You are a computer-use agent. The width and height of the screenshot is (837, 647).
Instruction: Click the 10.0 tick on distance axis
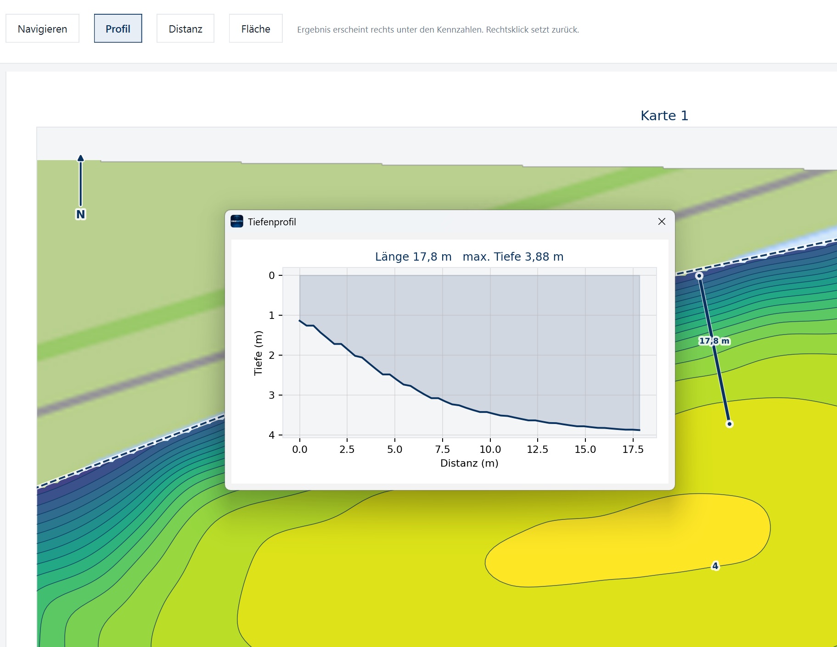click(490, 449)
